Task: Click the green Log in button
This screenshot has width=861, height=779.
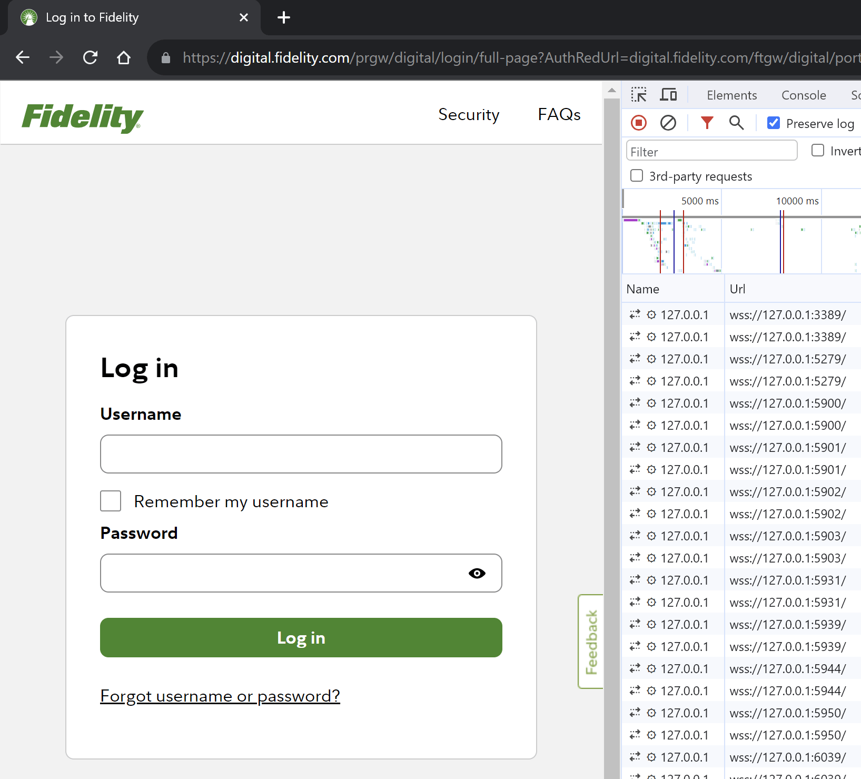Action: [301, 637]
